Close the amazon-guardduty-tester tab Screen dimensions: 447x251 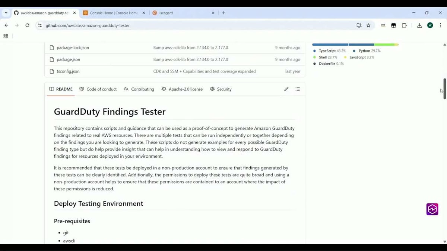(74, 13)
